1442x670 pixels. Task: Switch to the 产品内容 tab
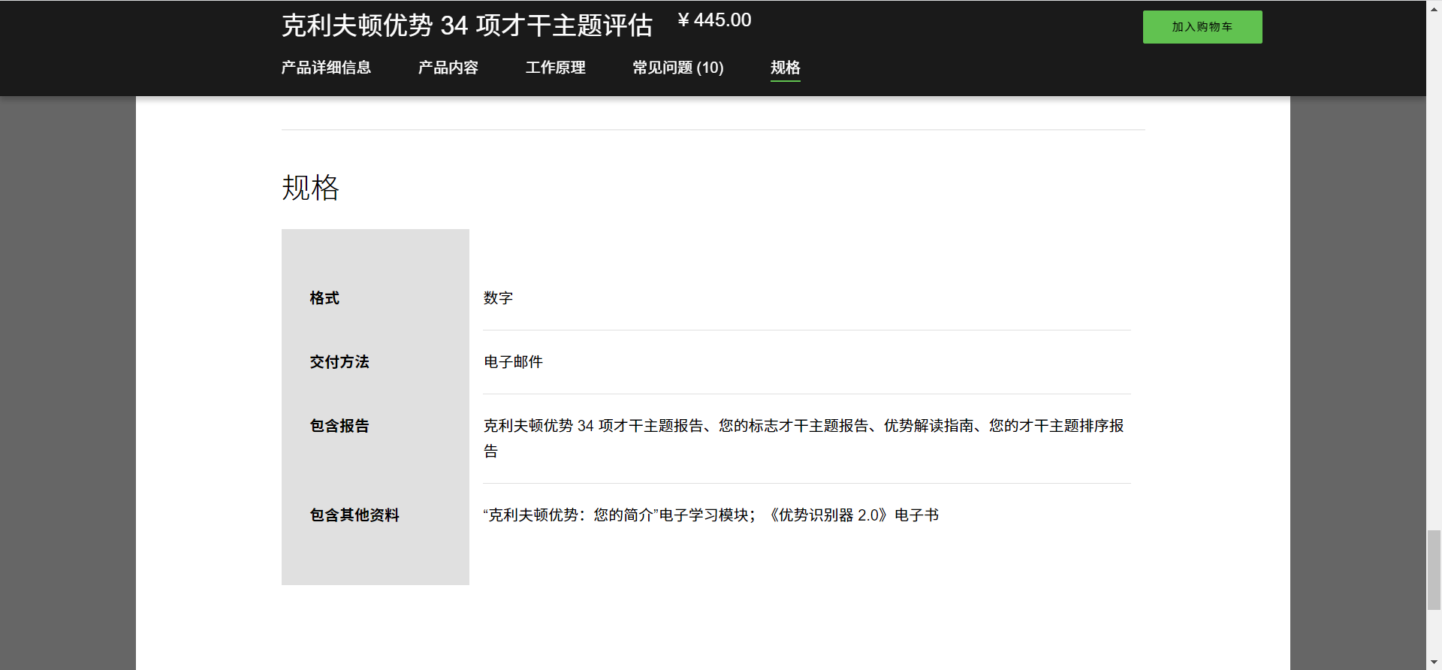coord(448,68)
